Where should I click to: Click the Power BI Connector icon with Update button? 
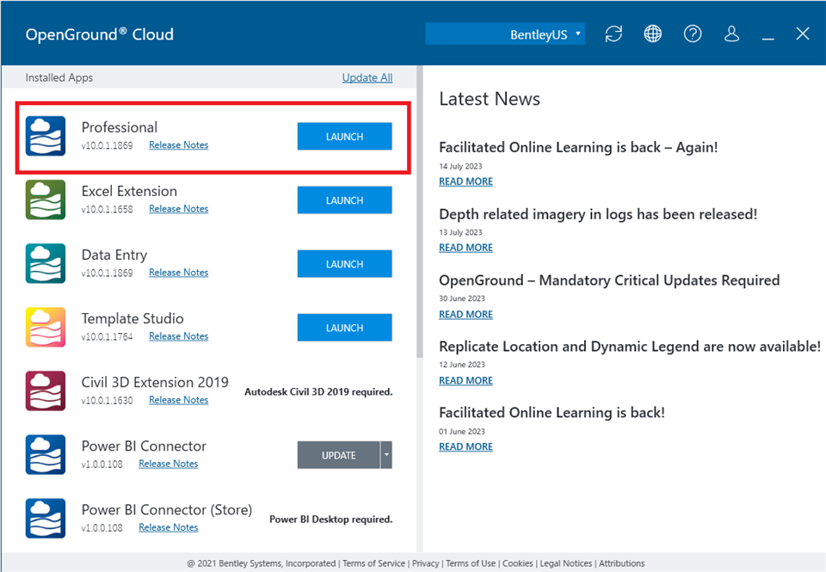(46, 454)
